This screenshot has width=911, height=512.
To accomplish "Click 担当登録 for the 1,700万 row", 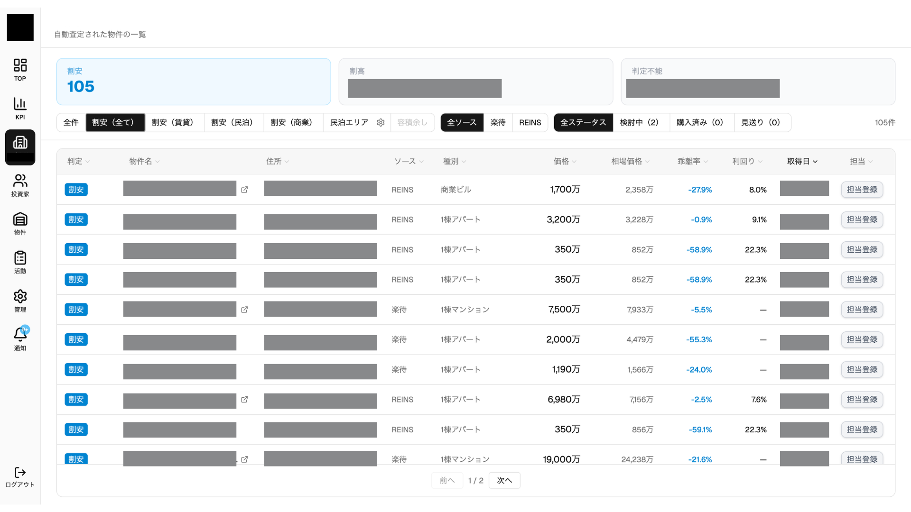I will [862, 190].
